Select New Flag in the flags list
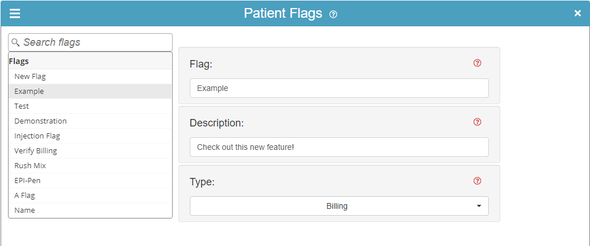This screenshot has height=246, width=590. tap(30, 76)
